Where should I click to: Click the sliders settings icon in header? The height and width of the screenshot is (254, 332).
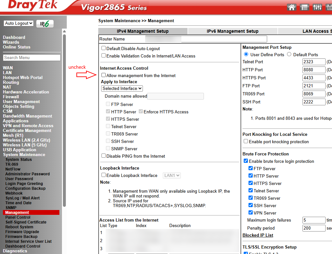[x=317, y=7]
